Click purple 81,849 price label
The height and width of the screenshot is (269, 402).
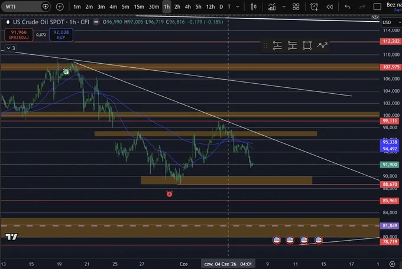[x=390, y=225]
